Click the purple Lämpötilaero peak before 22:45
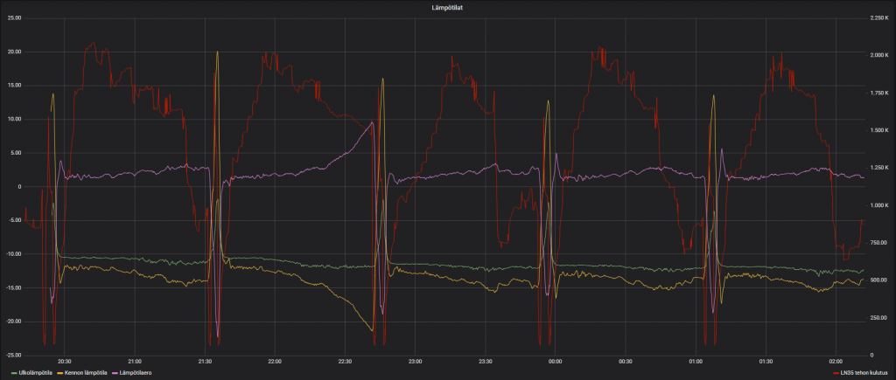This screenshot has width=896, height=380. [372, 123]
